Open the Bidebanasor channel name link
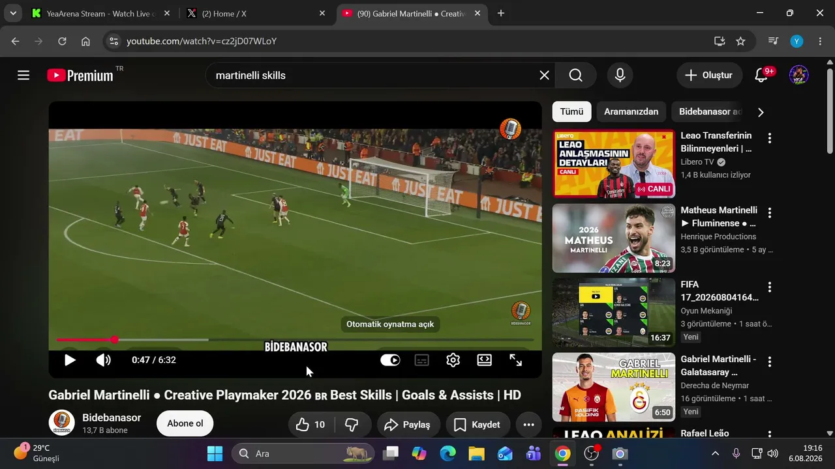835x469 pixels. tap(112, 418)
